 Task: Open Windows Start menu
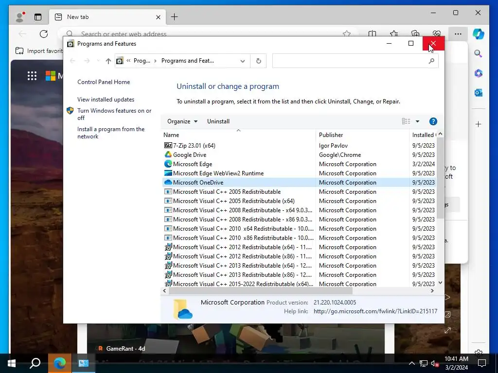(x=12, y=363)
